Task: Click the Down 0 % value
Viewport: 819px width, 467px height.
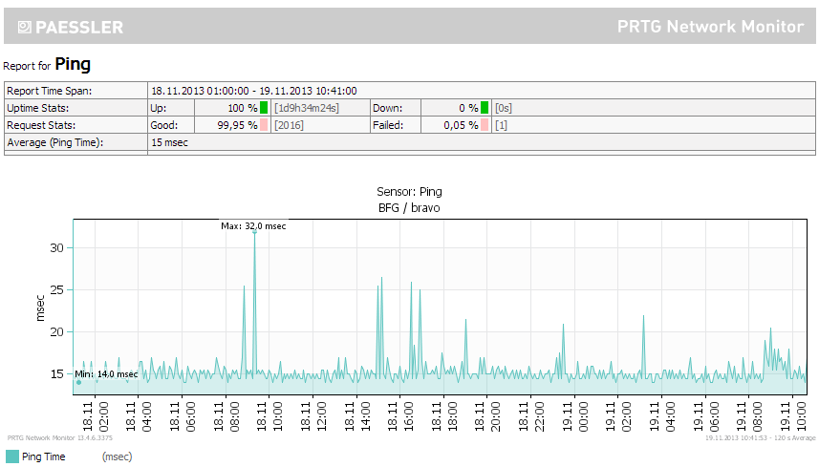Action: click(x=468, y=108)
